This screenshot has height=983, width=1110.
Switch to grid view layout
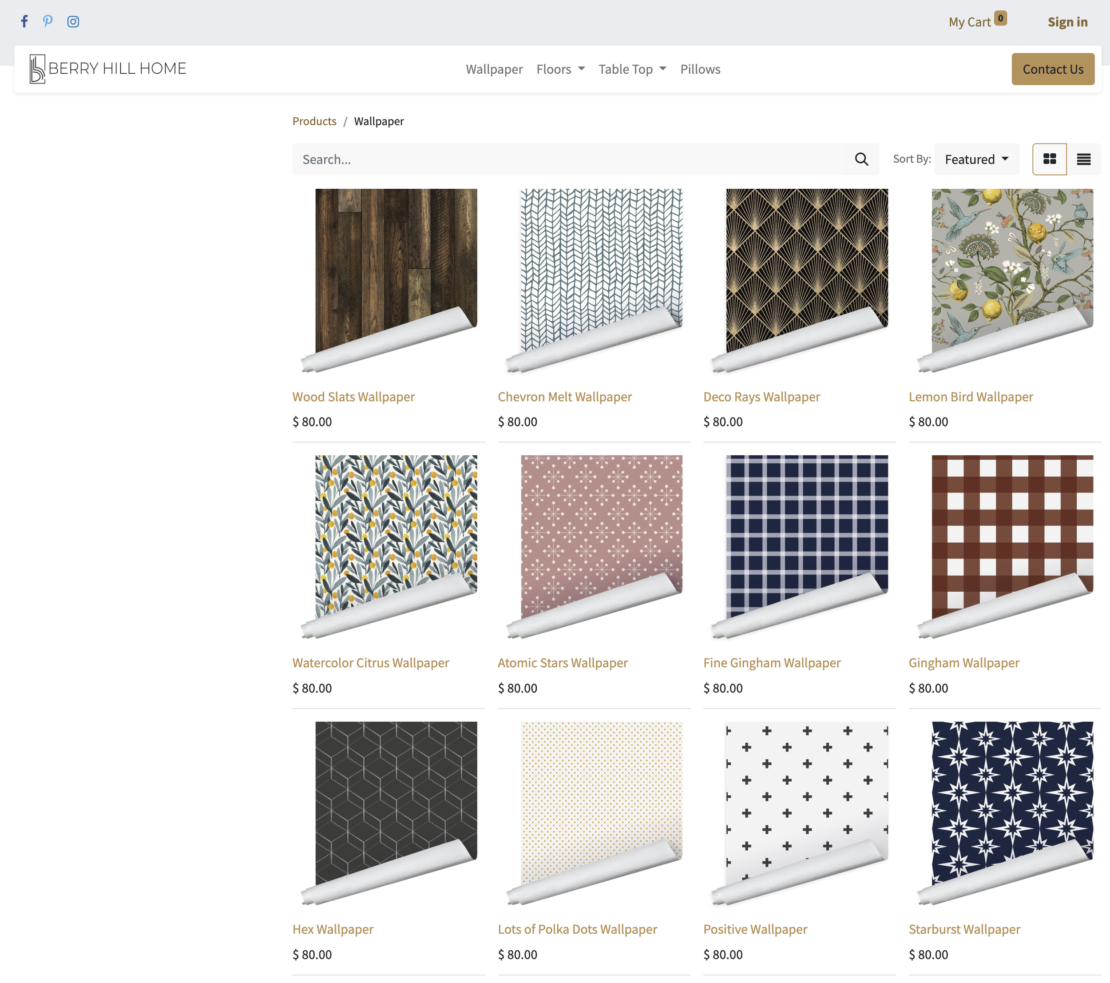tap(1049, 159)
